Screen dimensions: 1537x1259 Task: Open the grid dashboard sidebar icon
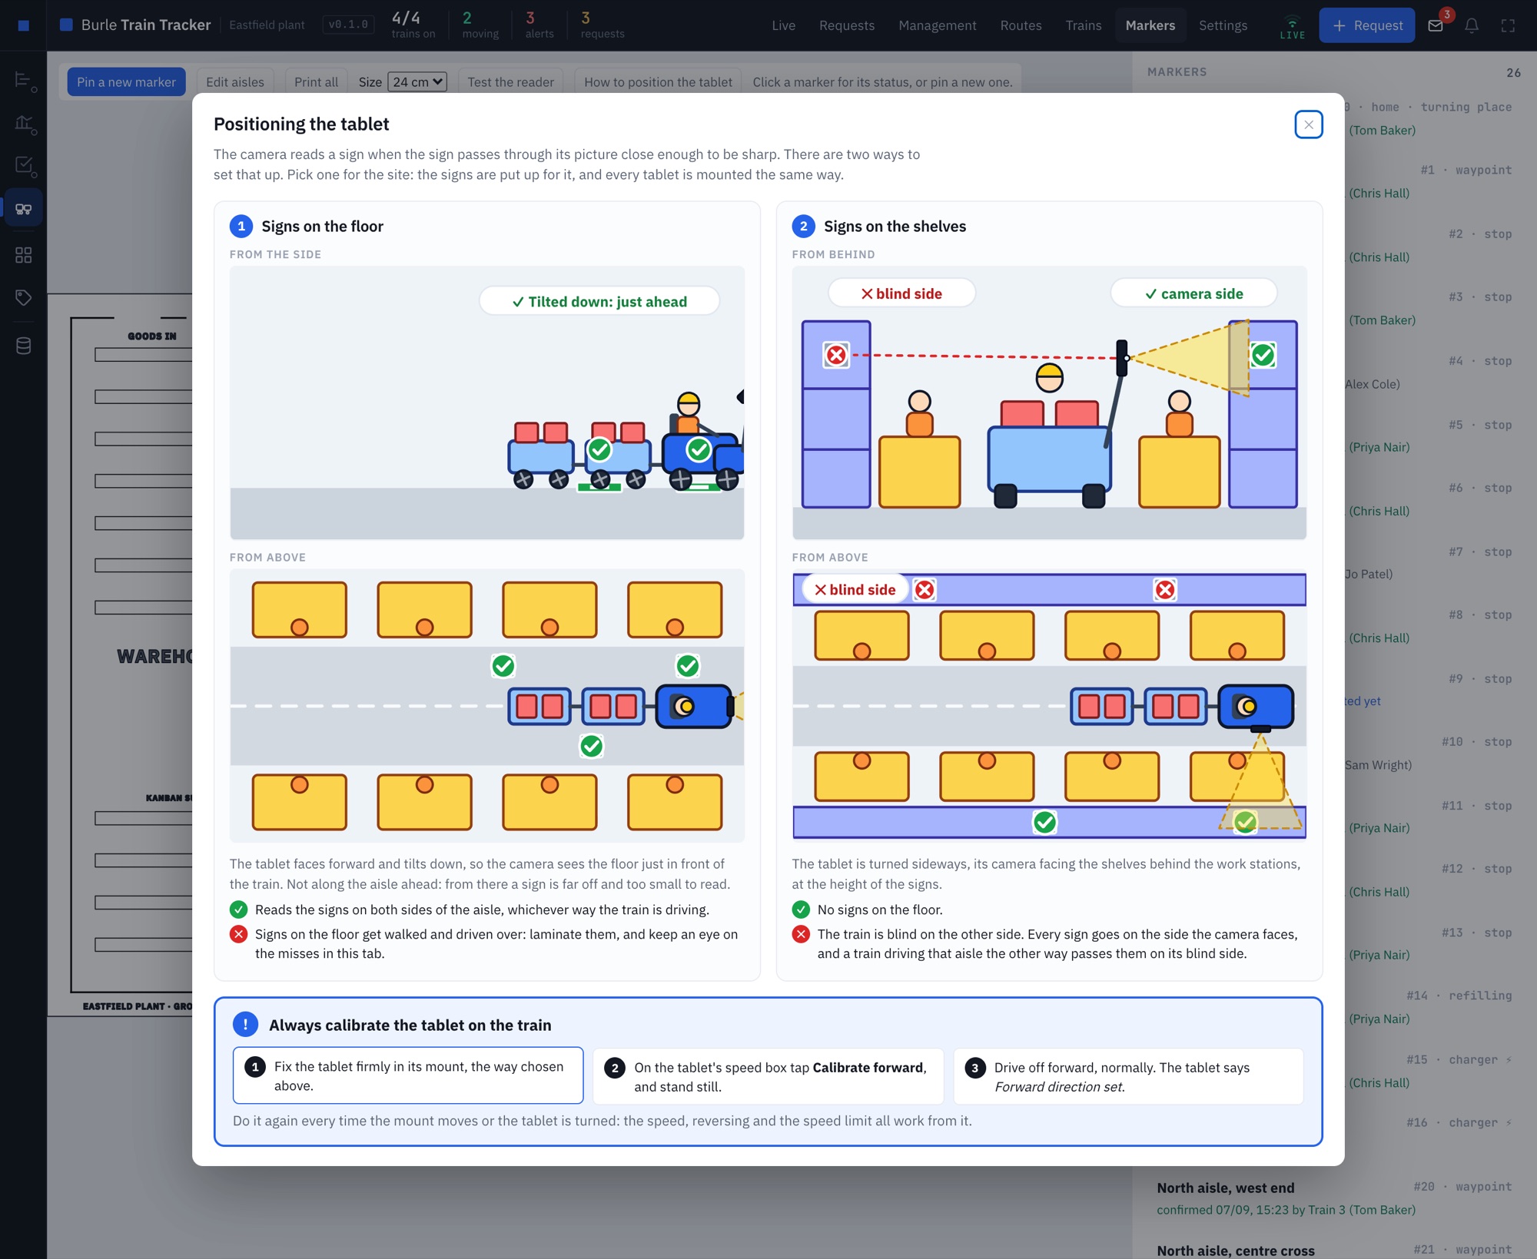24,255
